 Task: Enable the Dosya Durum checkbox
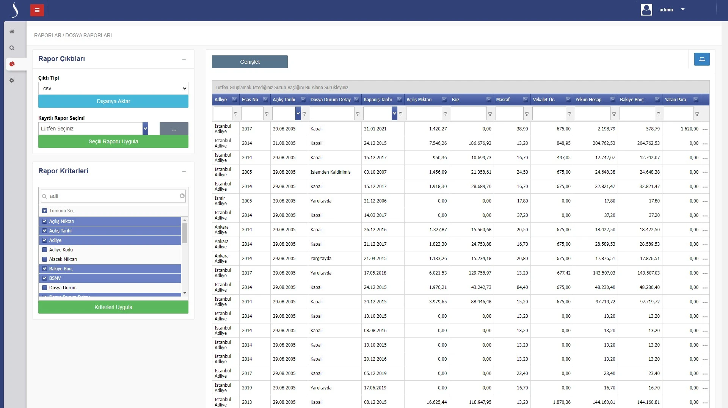[44, 288]
